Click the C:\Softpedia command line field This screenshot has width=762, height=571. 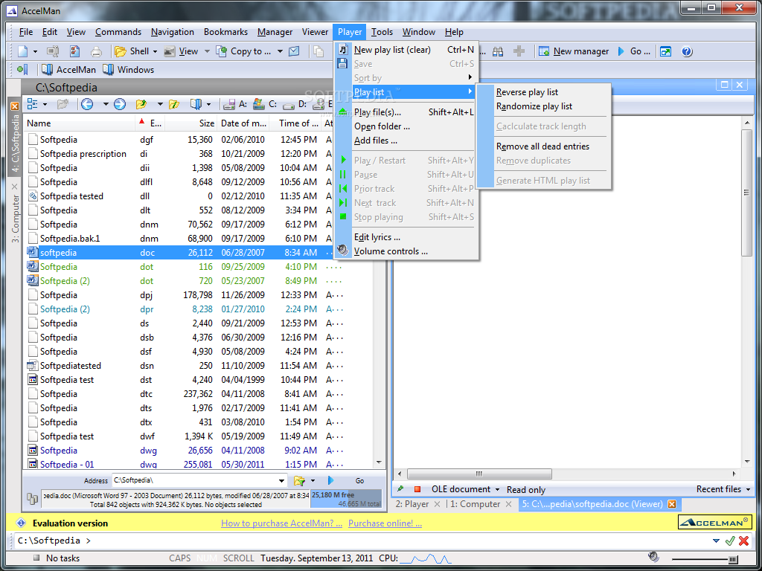362,541
